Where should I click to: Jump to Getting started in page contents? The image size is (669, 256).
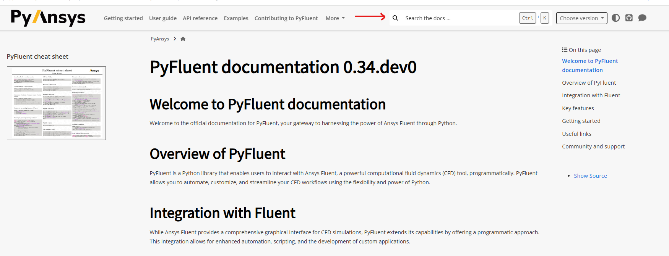pyautogui.click(x=581, y=121)
